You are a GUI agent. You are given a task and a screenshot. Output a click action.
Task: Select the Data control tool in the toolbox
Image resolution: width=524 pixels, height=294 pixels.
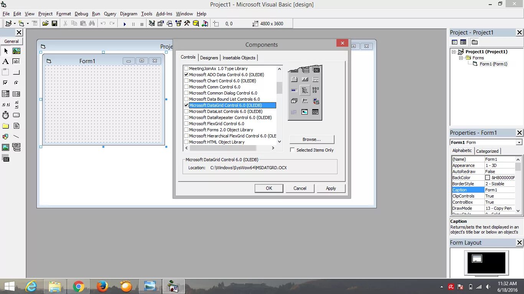point(16,147)
